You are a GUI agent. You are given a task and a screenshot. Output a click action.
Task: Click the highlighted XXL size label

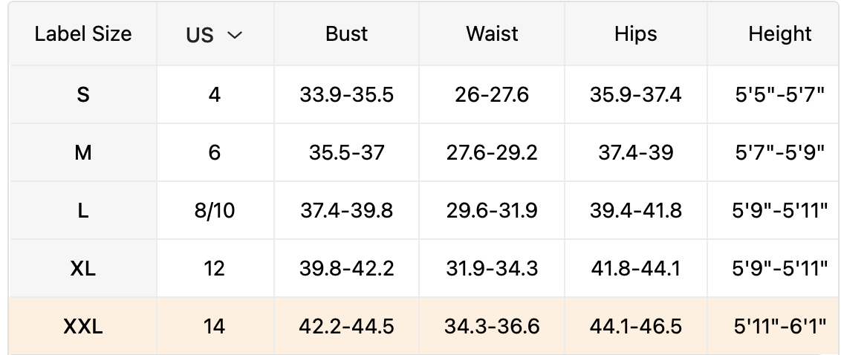click(x=83, y=326)
